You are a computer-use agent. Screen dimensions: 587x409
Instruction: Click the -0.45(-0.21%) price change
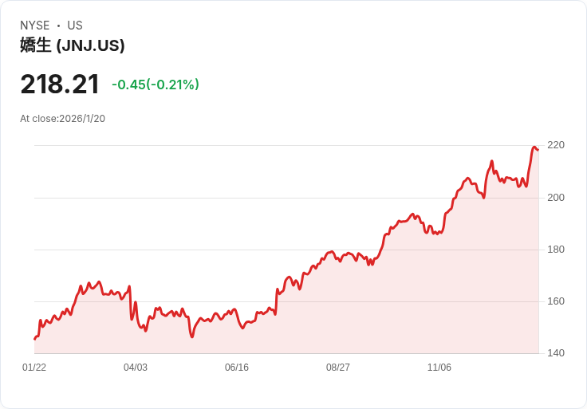pos(156,85)
